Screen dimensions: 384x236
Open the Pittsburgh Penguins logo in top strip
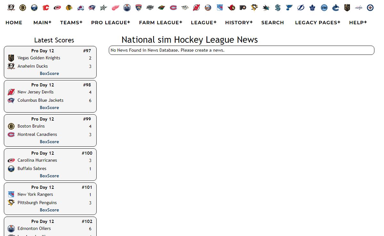point(254,8)
